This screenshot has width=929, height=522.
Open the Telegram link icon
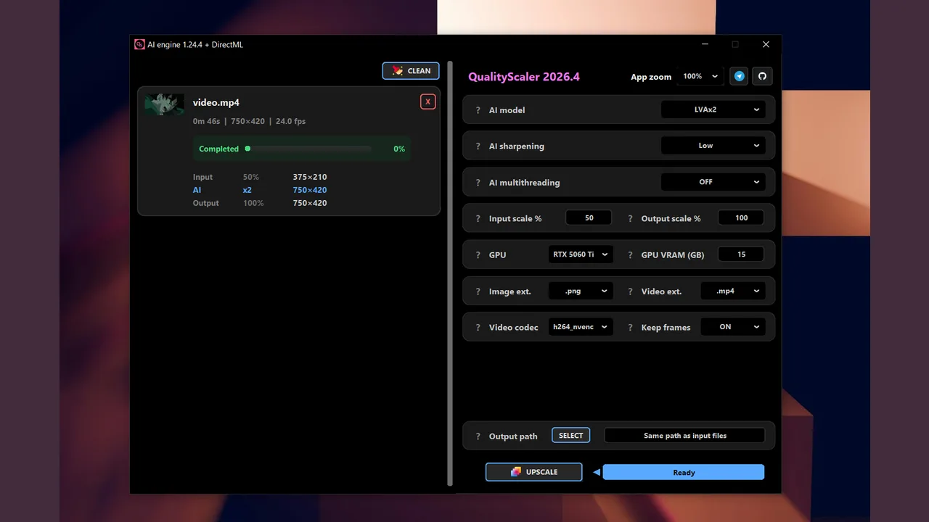(739, 76)
